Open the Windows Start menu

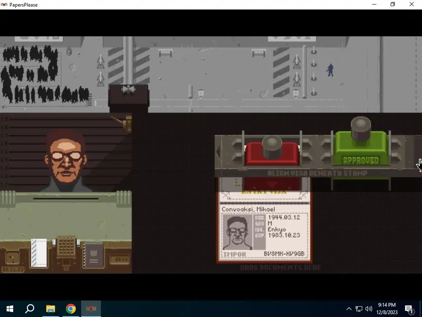[10, 309]
